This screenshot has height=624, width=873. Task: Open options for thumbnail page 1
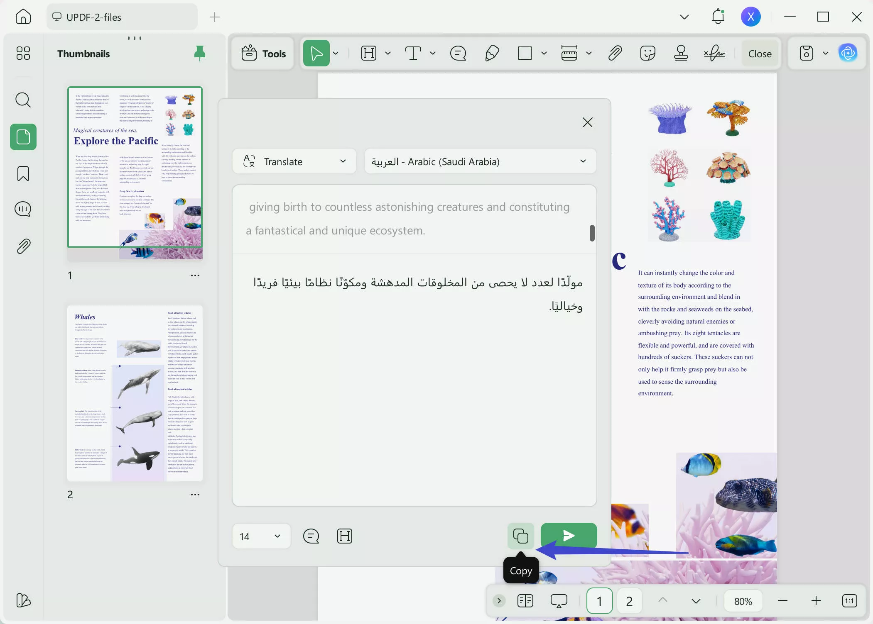coord(195,275)
